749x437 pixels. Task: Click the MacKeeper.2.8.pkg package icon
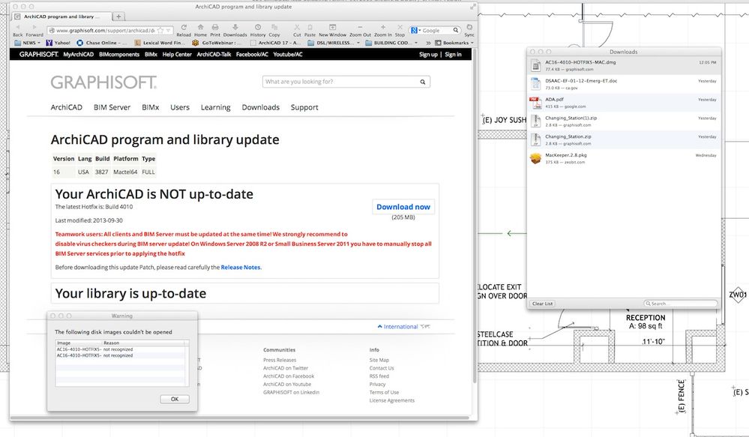click(x=535, y=158)
